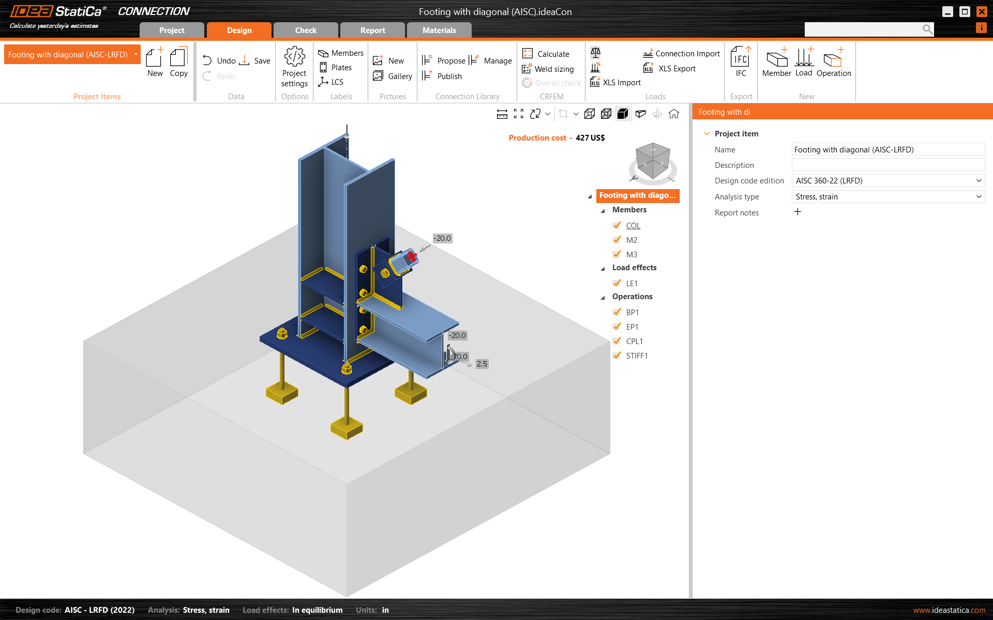Switch to wireframe view mode
The image size is (993, 620).
click(x=589, y=114)
